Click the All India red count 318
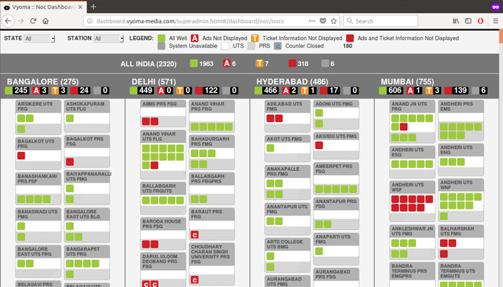 coord(303,64)
